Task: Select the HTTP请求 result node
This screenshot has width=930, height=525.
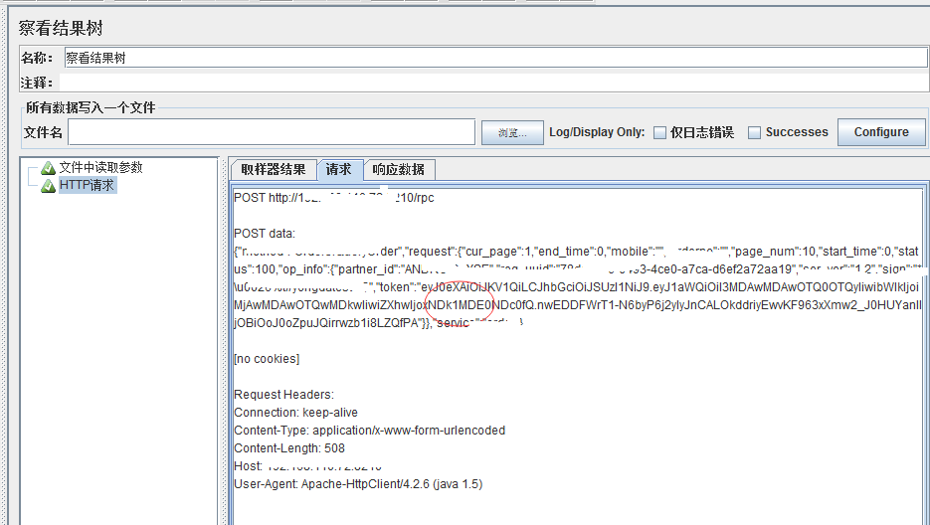Action: (87, 185)
